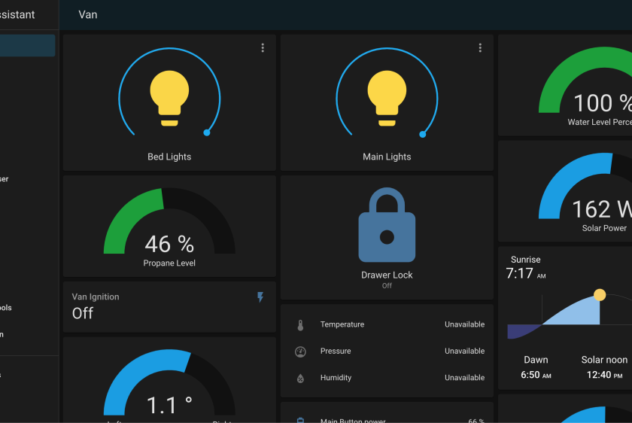Screen dimensions: 632x423
Task: Toggle the Main Lights bulb icon
Action: pos(387,99)
